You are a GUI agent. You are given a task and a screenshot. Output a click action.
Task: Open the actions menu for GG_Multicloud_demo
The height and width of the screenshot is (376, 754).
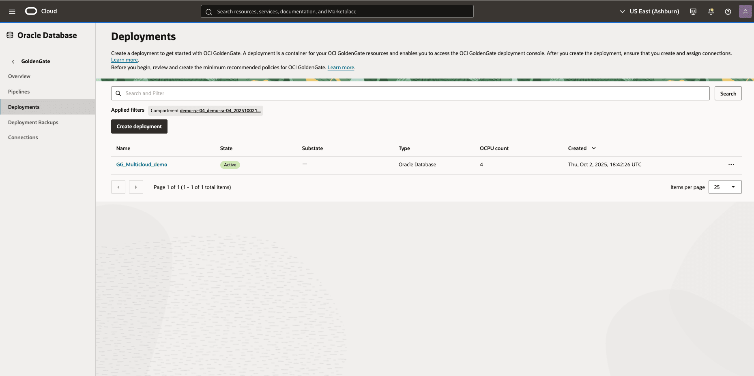(731, 165)
